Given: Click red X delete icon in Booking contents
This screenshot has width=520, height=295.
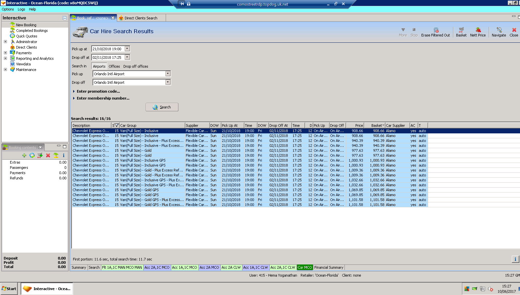Looking at the screenshot, I should pos(48,155).
